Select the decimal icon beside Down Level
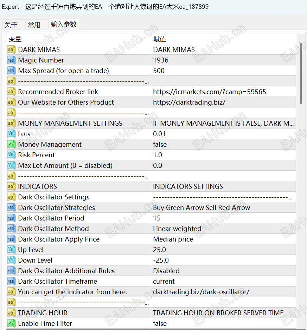Viewport: 307px width, 330px height. (11, 260)
